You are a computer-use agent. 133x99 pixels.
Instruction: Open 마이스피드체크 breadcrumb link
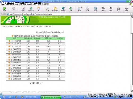pyautogui.click(x=38, y=26)
